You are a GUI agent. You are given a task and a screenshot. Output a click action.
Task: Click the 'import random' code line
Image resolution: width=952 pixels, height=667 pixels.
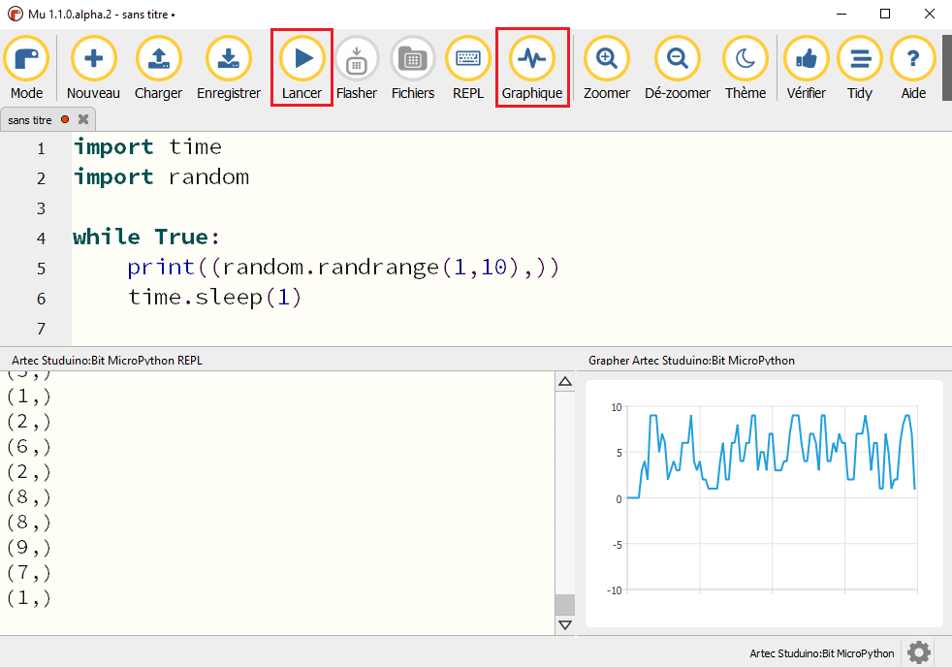click(x=161, y=177)
